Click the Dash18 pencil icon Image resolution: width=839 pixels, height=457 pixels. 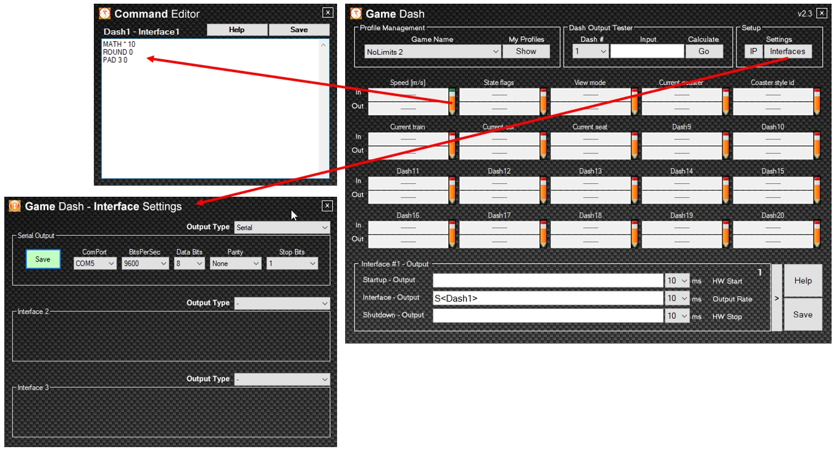pyautogui.click(x=635, y=235)
